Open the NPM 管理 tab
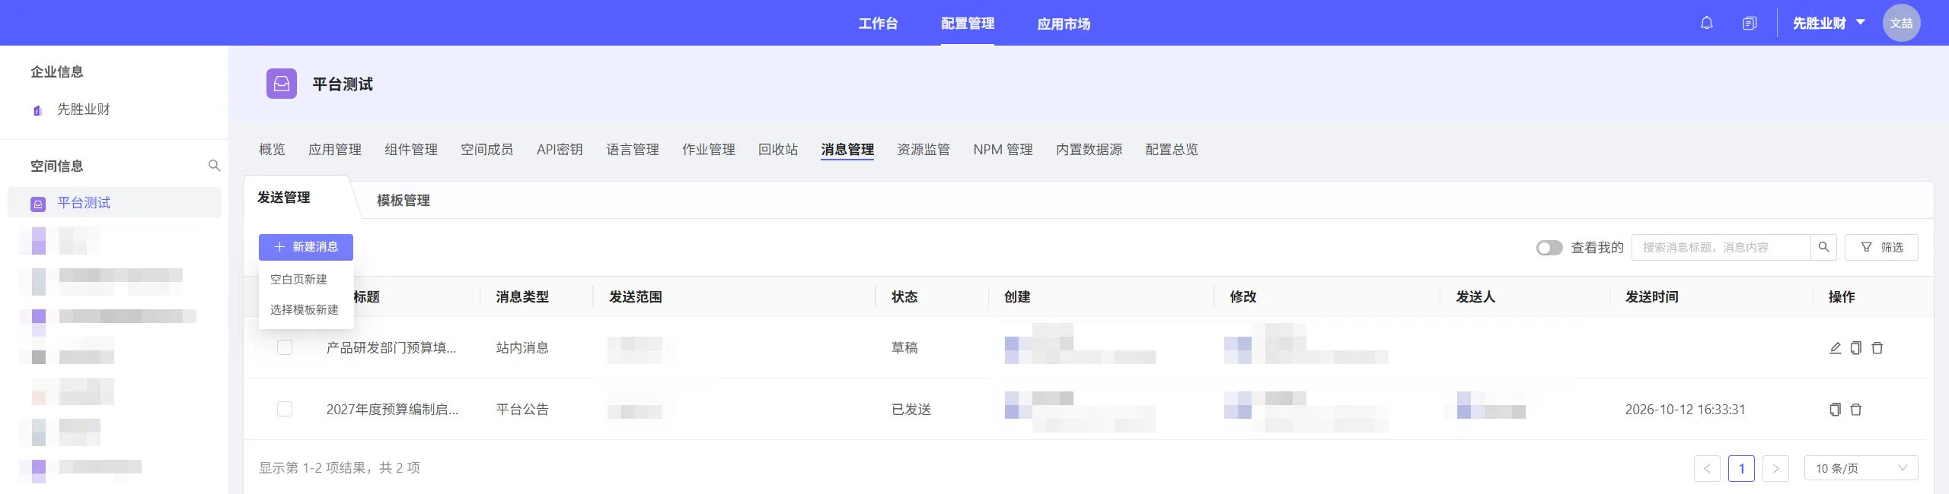 tap(1003, 150)
